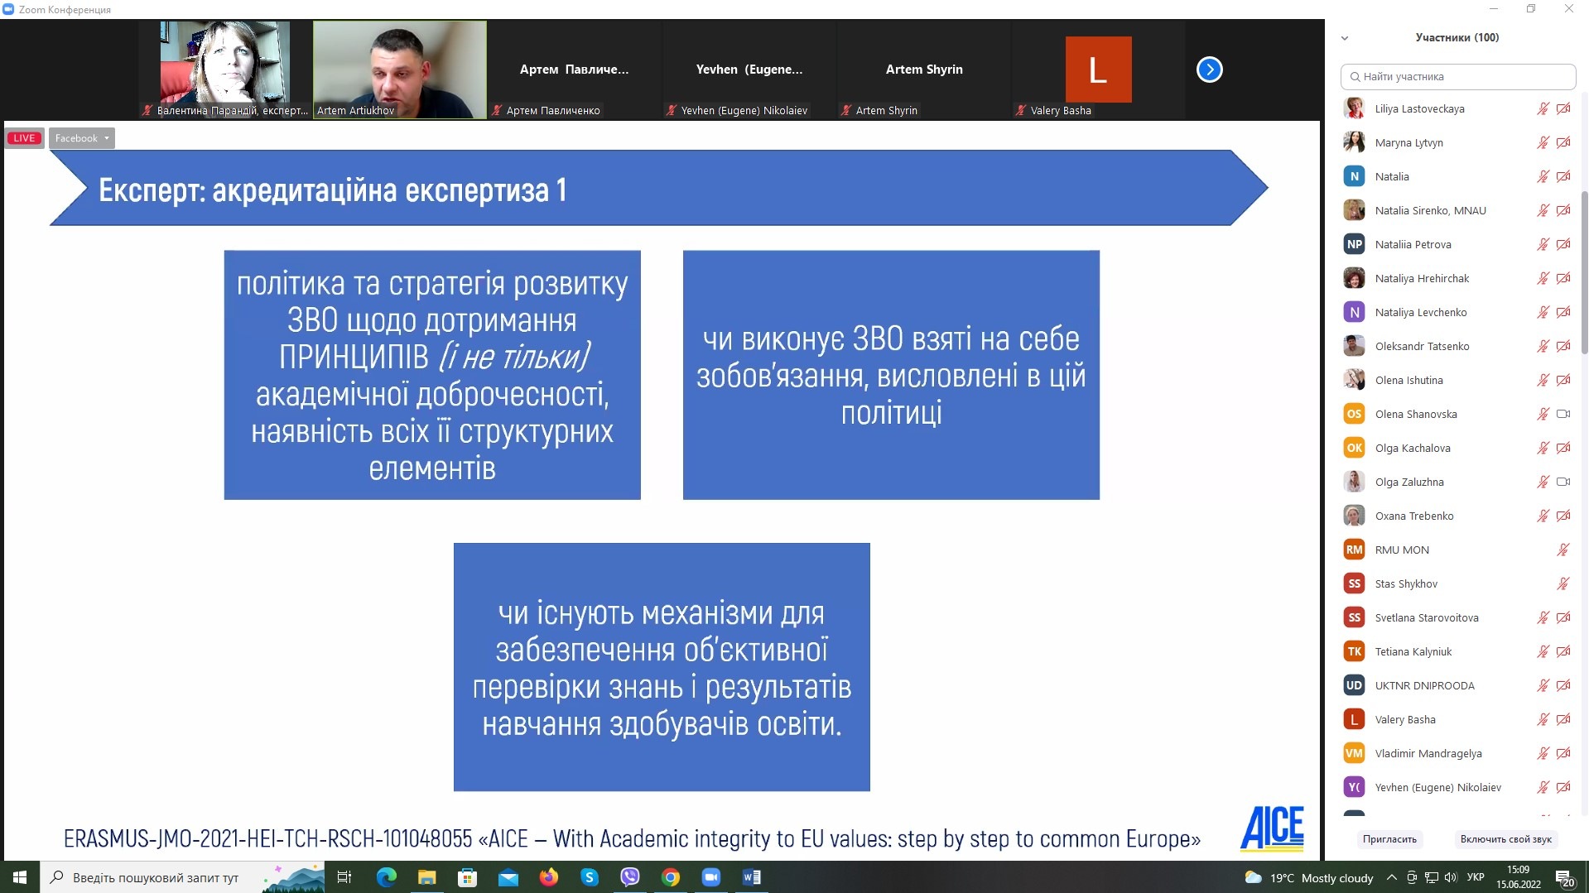Click the Включить свой звук button
Screen dimensions: 1589x893
tap(1505, 838)
